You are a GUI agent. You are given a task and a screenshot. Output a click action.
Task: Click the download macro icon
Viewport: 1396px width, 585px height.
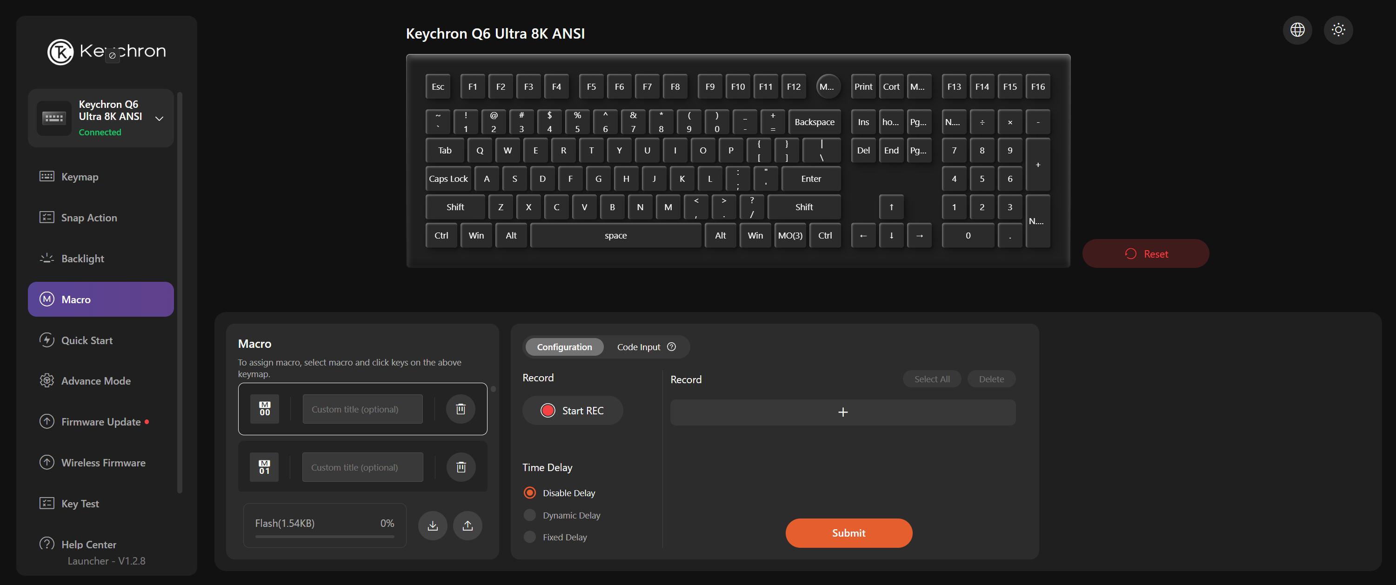[x=433, y=525]
